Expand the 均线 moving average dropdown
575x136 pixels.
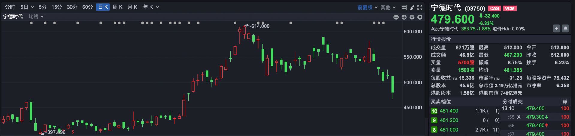[36, 17]
